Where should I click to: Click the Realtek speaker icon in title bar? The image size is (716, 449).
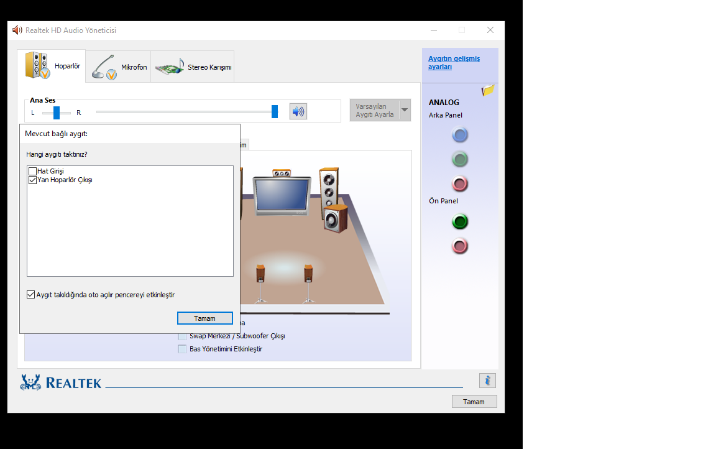click(17, 30)
